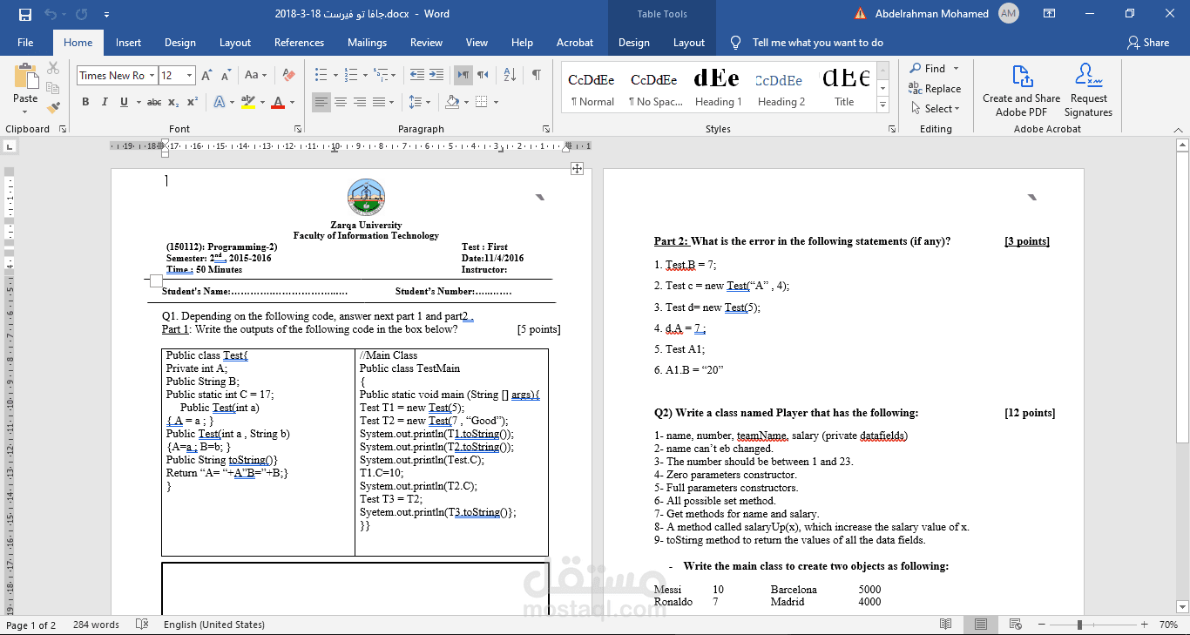Viewport: 1190px width, 635px height.
Task: Open font color picker arrow
Action: point(292,102)
